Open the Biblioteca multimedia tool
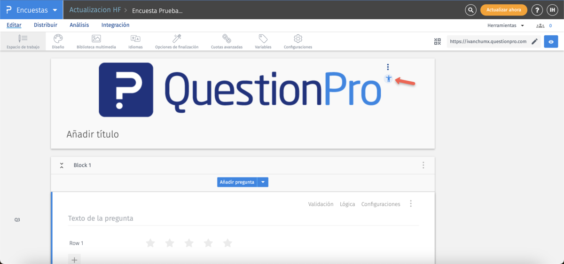This screenshot has width=564, height=264. 96,41
